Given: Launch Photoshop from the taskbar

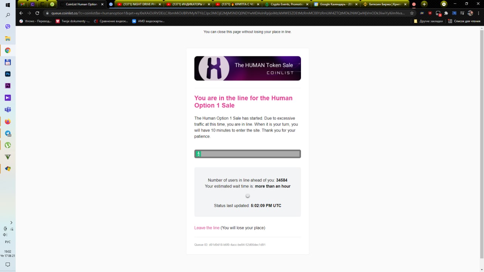Looking at the screenshot, I should click(x=8, y=74).
